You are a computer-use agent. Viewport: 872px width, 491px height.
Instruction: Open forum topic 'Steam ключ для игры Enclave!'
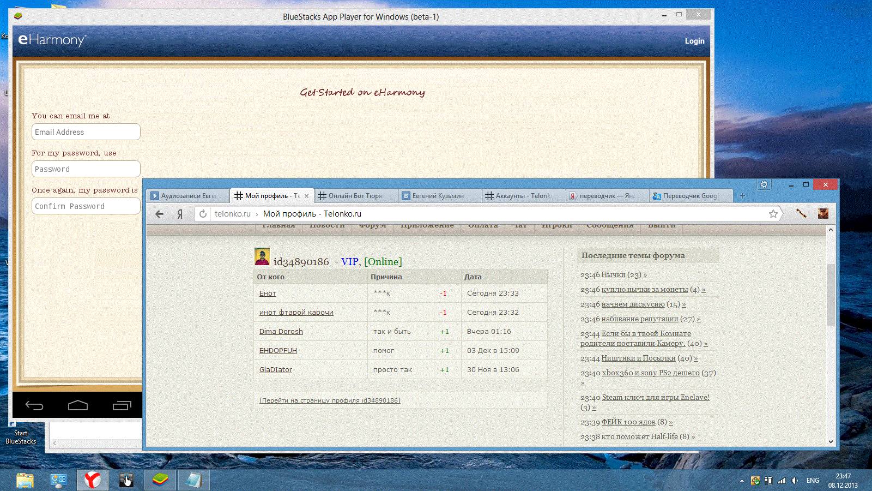[656, 398]
